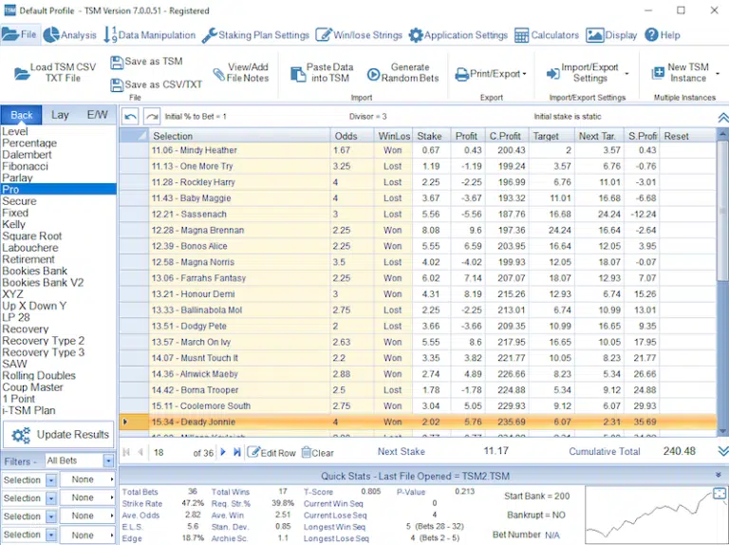Open Import/Export Settings dropdown arrow
Viewport: 729px width, 545px height.
click(626, 74)
